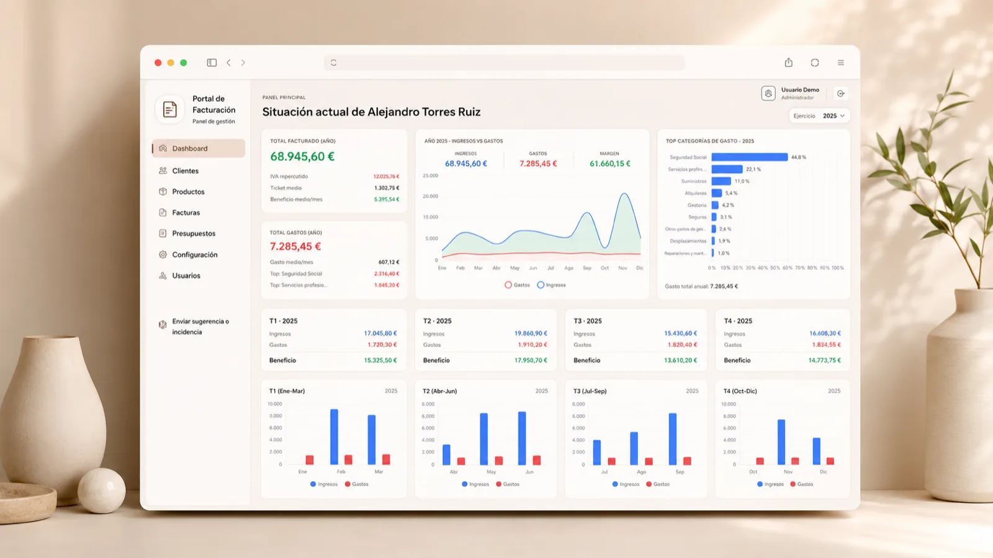
Task: Click the Alquileres 5,4% bar
Action: click(716, 193)
